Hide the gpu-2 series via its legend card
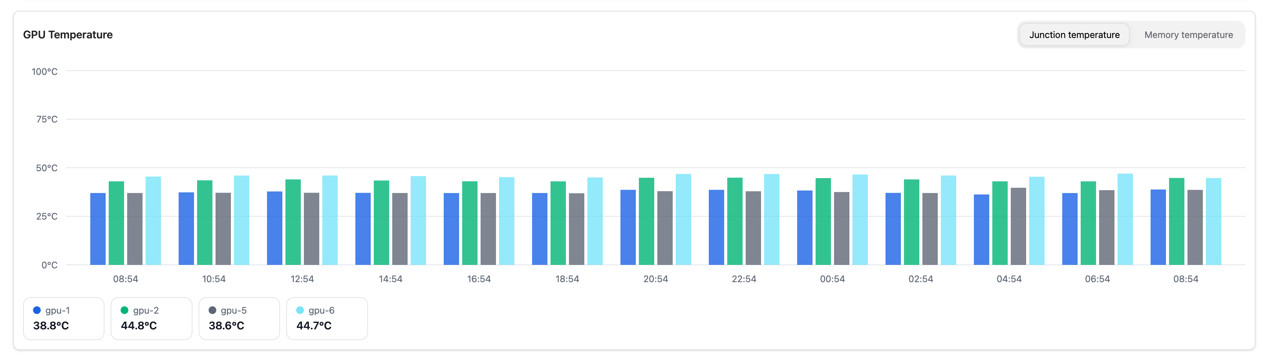Image resolution: width=1267 pixels, height=357 pixels. [151, 318]
